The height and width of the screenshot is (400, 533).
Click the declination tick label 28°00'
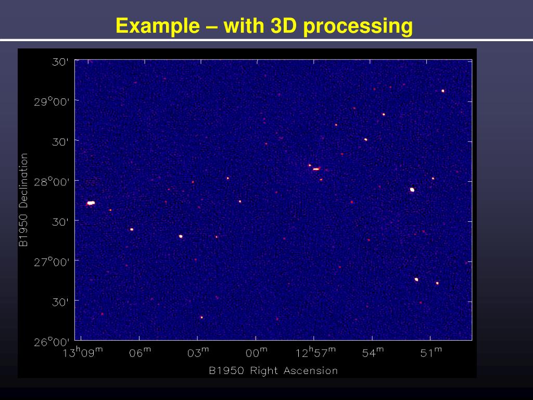tap(52, 182)
